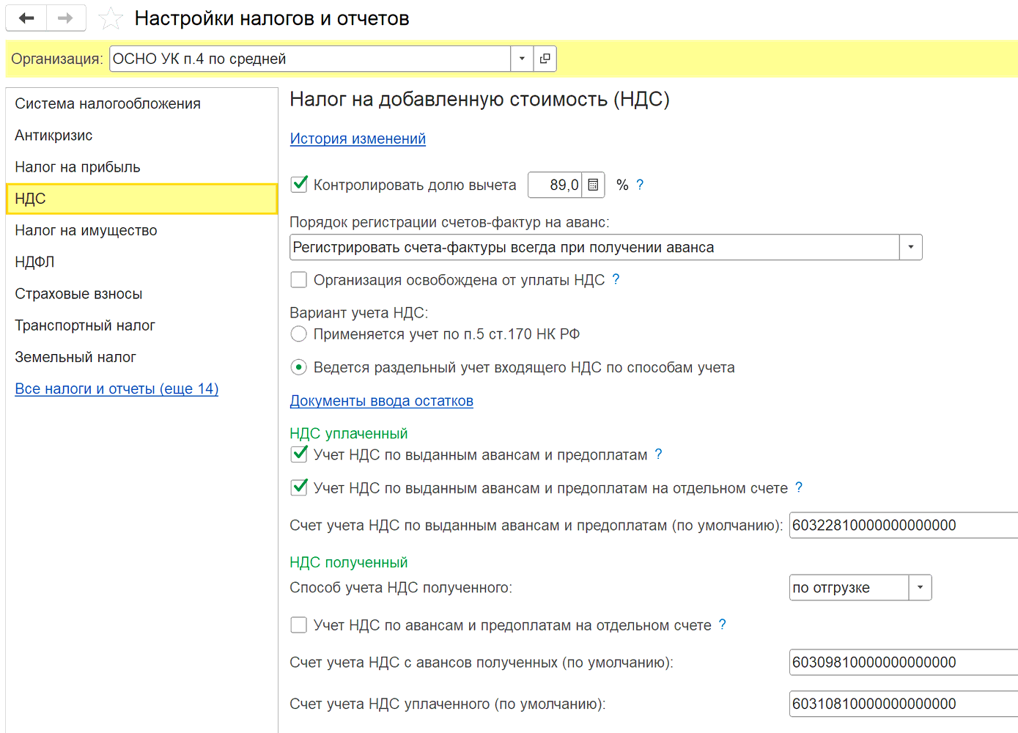Edit paid VAT account 60310810000000000000

[x=904, y=704]
